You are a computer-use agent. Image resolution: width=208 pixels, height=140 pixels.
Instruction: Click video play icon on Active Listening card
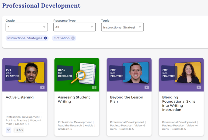click(42, 87)
